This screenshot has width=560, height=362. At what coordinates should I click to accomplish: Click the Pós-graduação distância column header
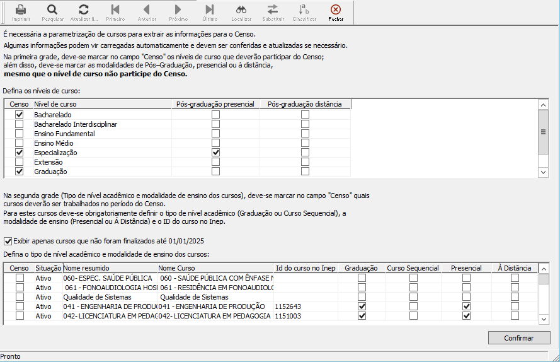coord(305,104)
